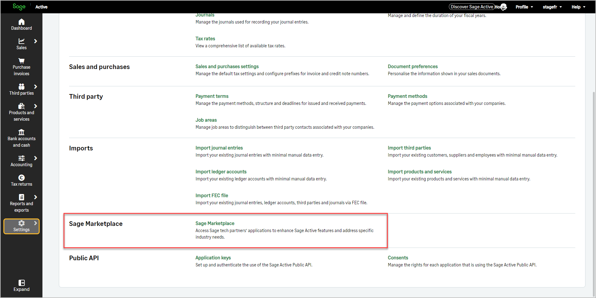Click the Sage logo
Viewport: 596px width, 298px height.
pos(19,6)
